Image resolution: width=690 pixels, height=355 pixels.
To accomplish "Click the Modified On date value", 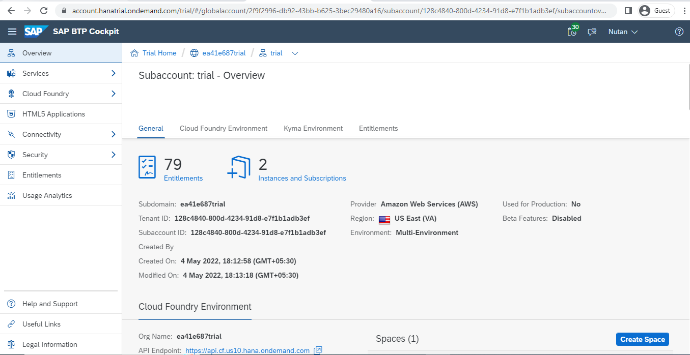I will pyautogui.click(x=241, y=275).
